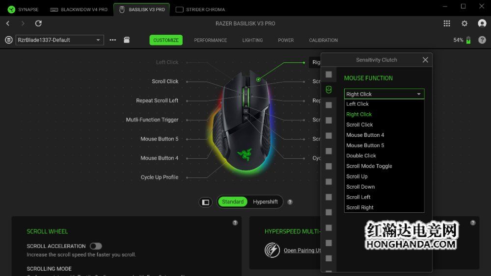491x276 pixels.
Task: Open the Calibration tab
Action: [324, 40]
